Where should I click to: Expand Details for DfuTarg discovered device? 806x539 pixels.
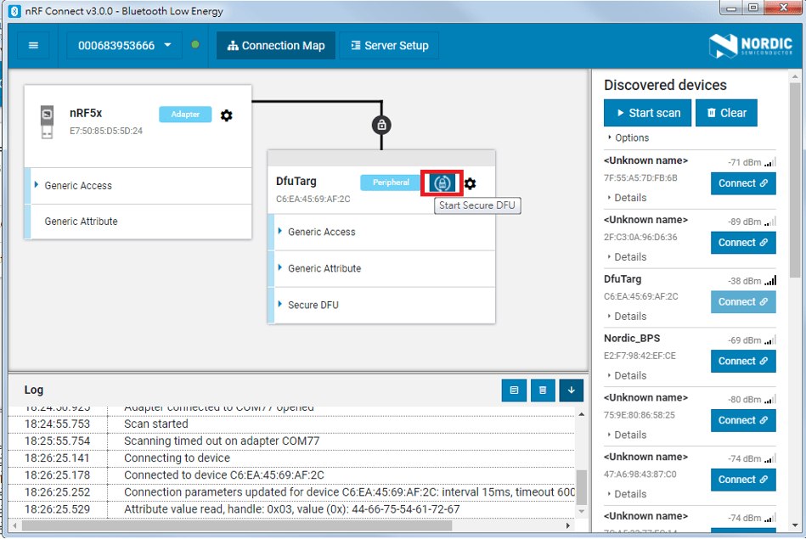pos(627,316)
